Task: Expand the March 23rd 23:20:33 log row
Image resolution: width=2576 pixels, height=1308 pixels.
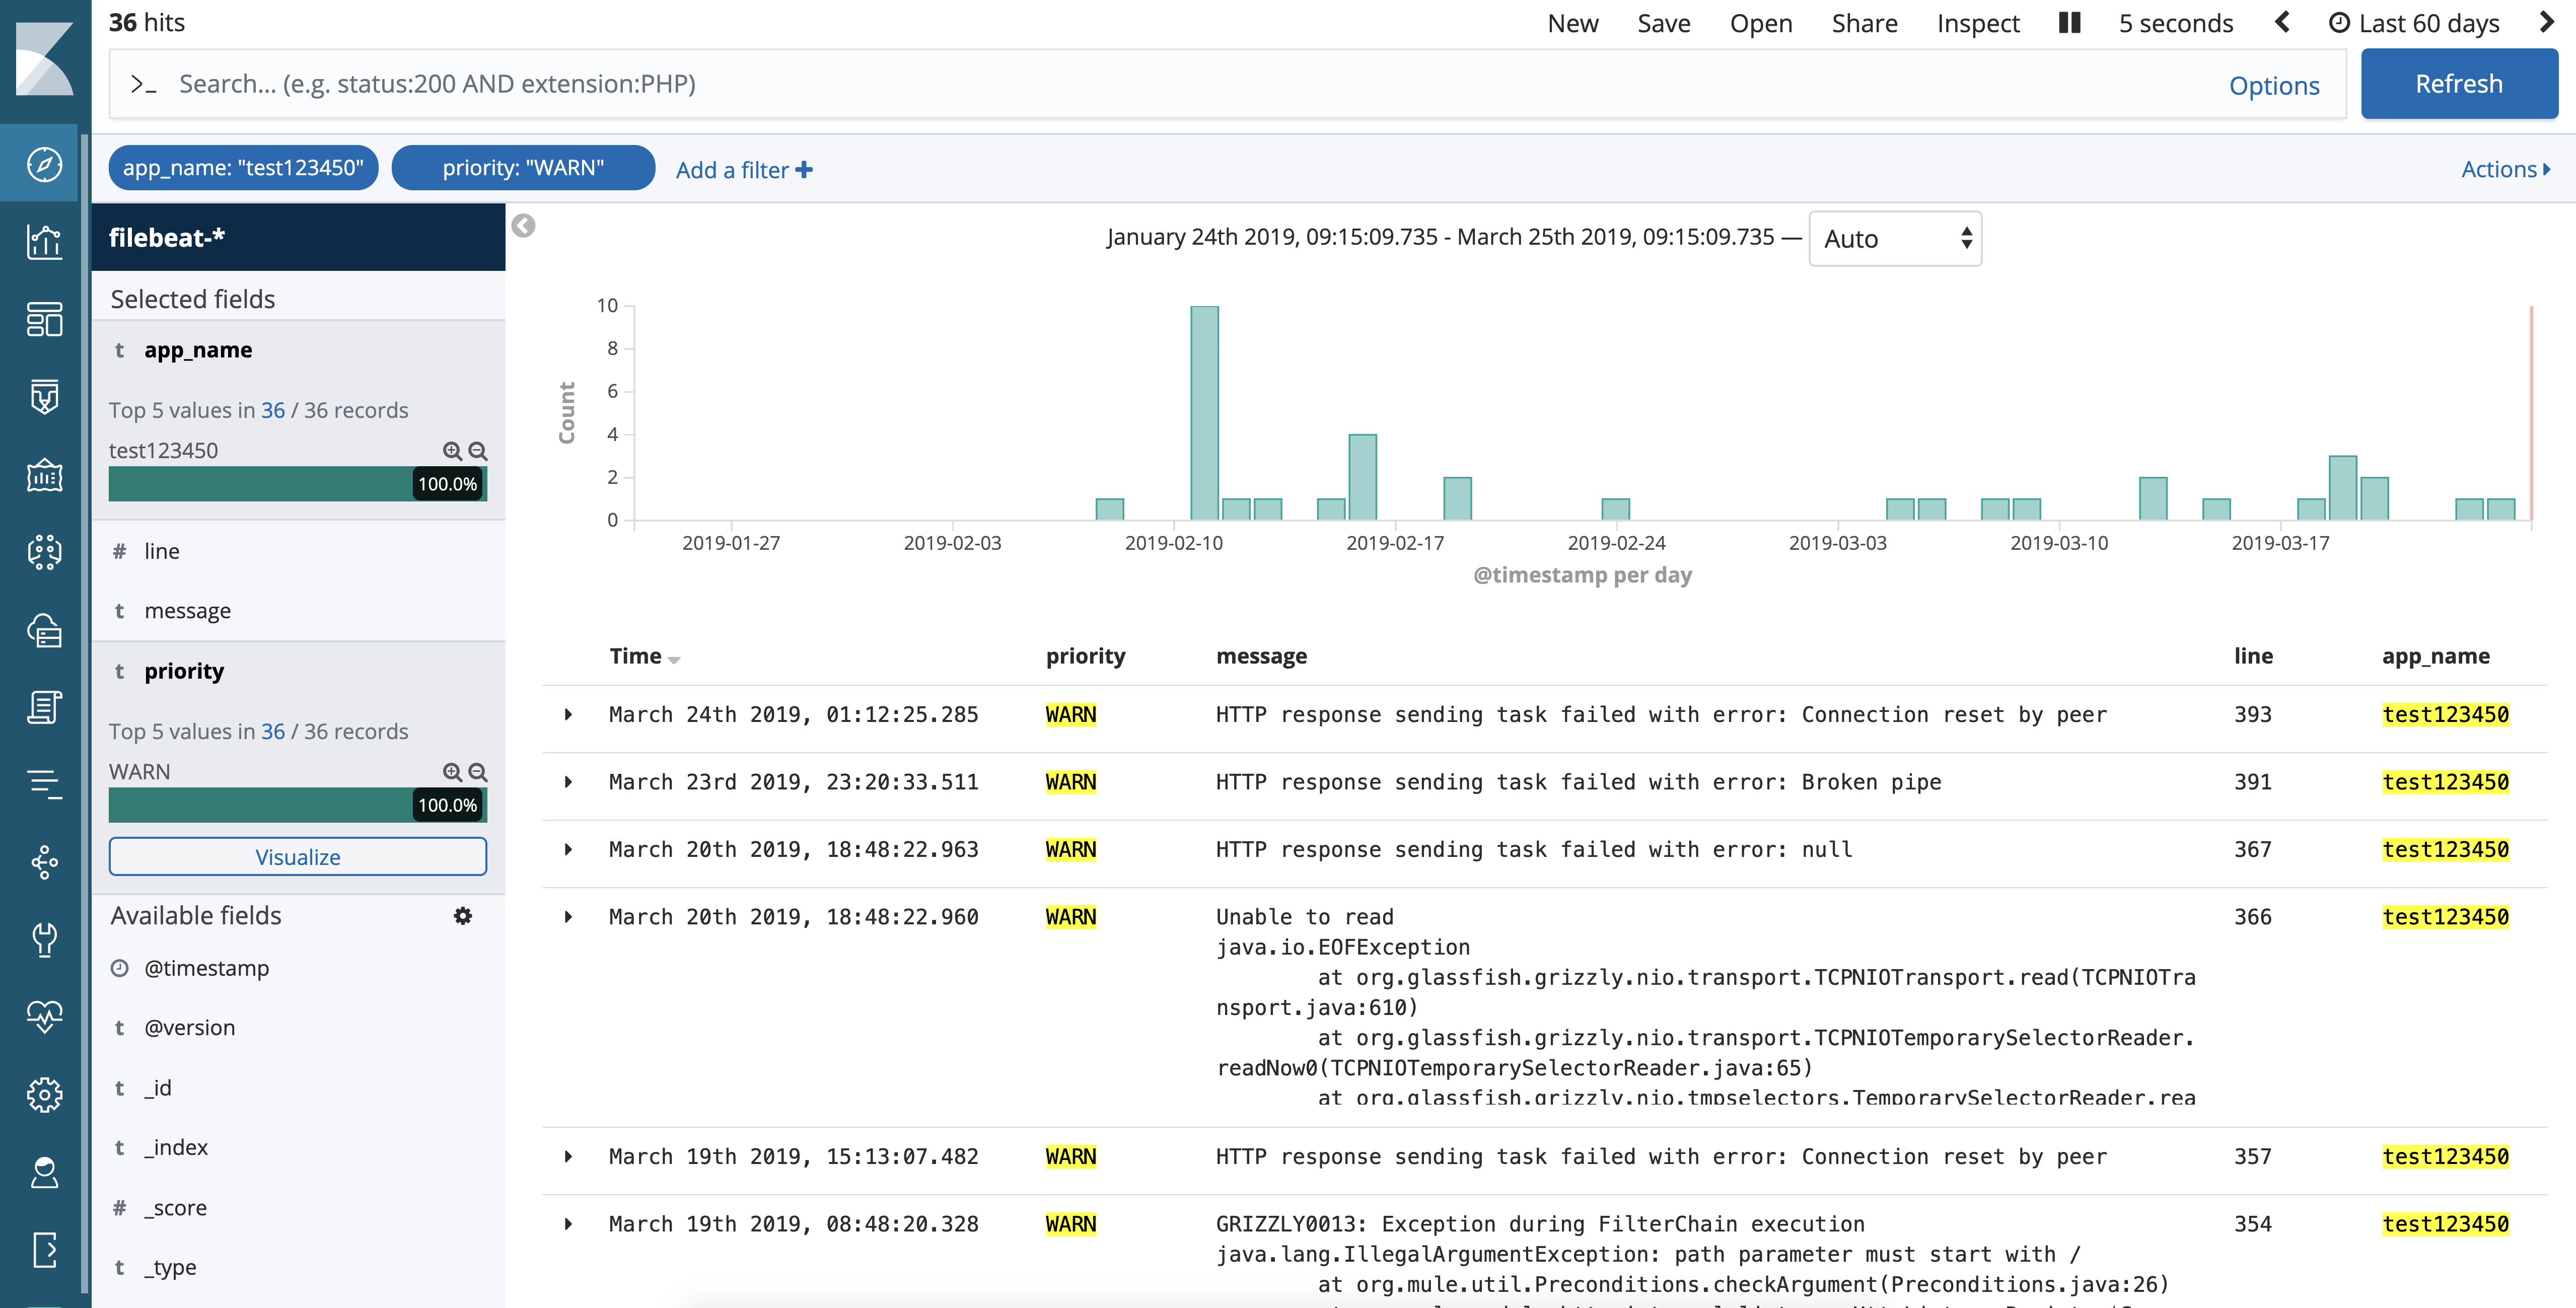Action: 568,782
